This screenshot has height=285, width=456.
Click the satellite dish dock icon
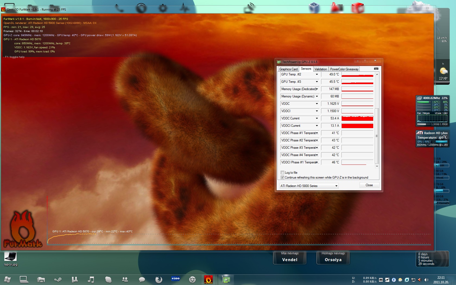[250, 8]
